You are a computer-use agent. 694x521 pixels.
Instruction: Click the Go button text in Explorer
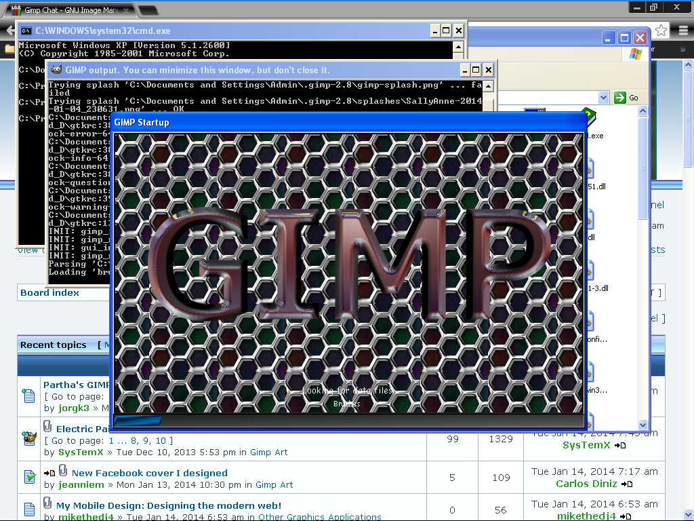coord(634,98)
